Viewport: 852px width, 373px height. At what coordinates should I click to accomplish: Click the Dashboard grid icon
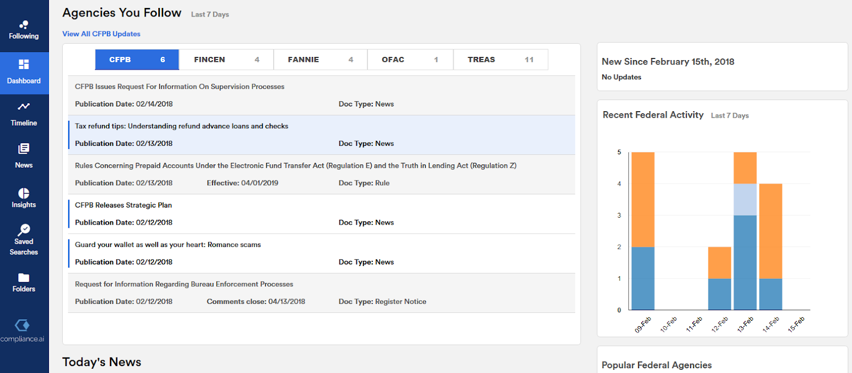coord(24,64)
